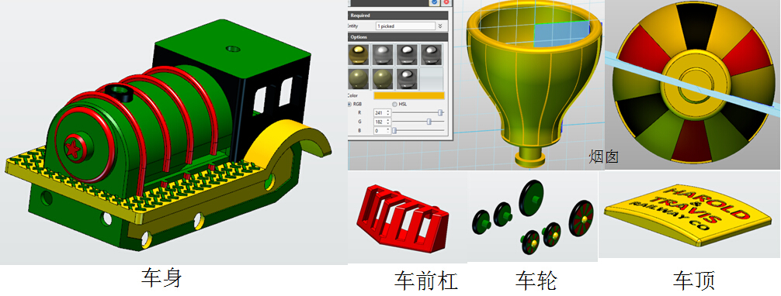Adjust the R slider handle
This screenshot has width=781, height=296.
click(x=440, y=113)
